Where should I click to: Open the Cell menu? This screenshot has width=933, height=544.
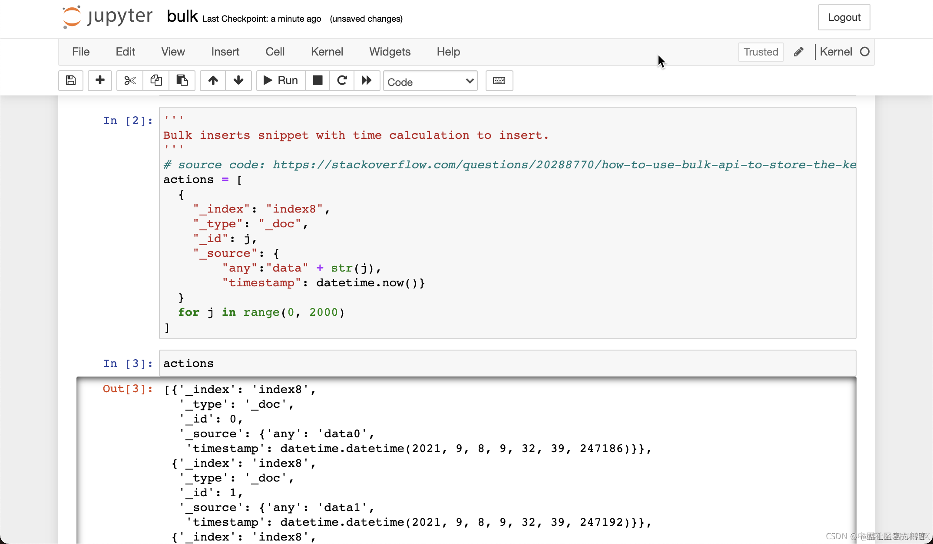(275, 52)
